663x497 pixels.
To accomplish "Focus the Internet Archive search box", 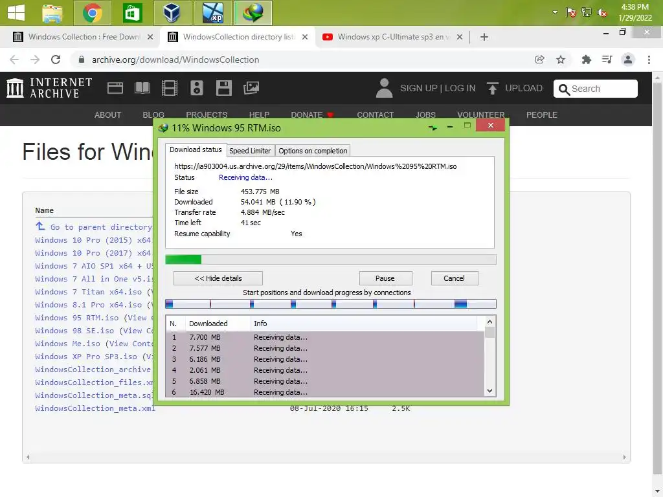I will (596, 88).
